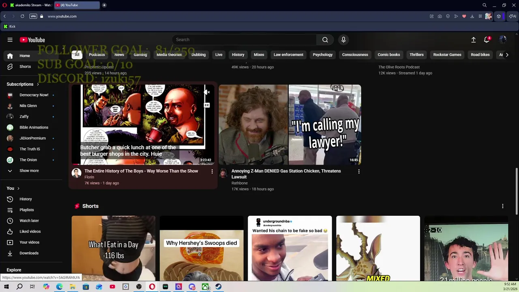Open What I Eat in a Day short
Viewport: 519px width, 292px height.
click(x=114, y=248)
